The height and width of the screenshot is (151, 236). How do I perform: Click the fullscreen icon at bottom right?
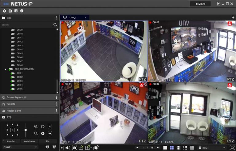tap(232, 148)
